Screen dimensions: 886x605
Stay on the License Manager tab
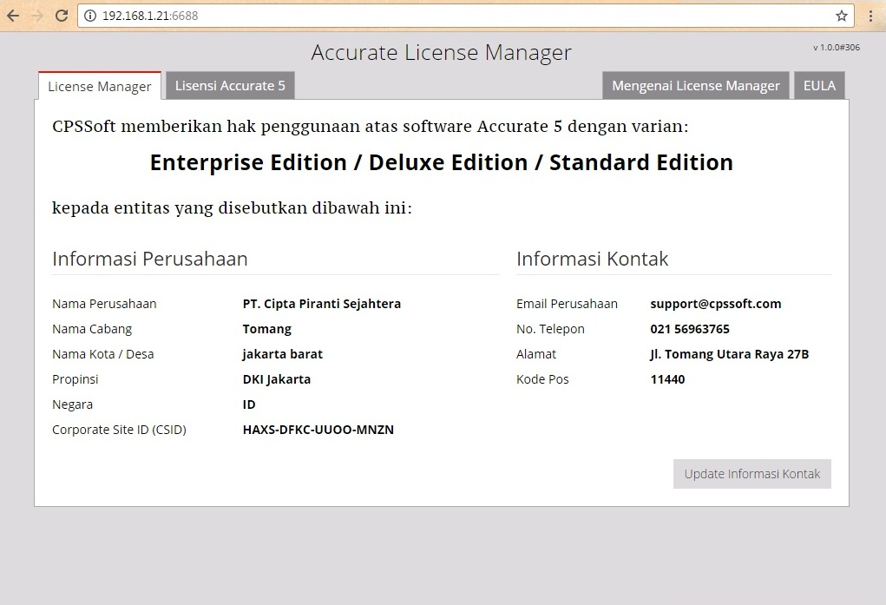click(98, 86)
